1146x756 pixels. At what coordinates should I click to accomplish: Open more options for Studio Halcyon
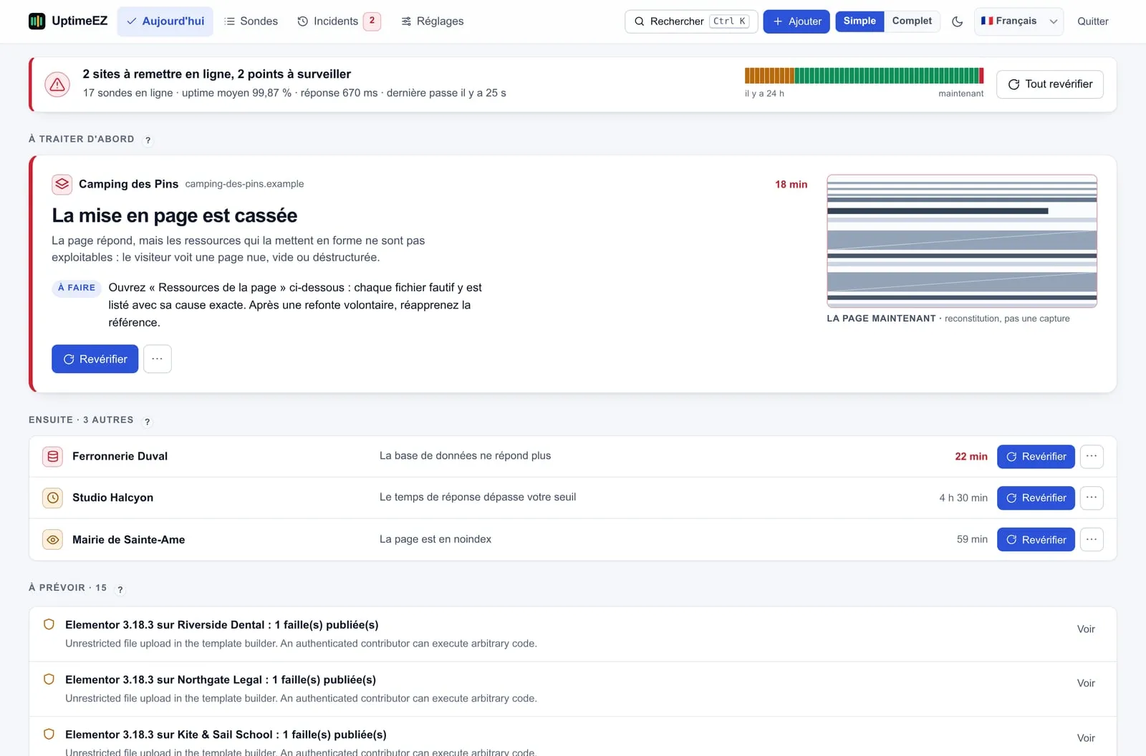(x=1092, y=498)
